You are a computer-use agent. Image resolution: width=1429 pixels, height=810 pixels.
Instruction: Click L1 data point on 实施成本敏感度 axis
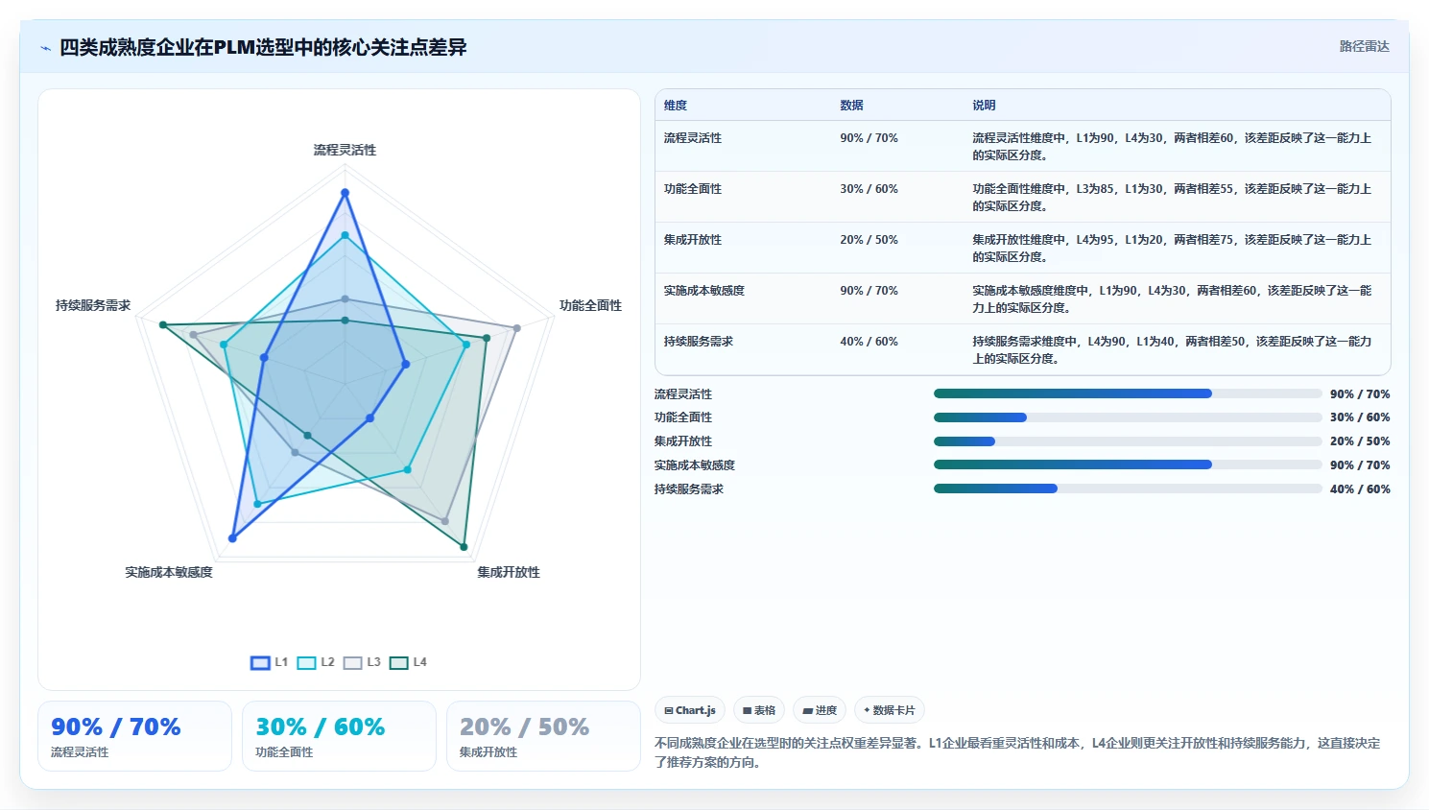[232, 538]
